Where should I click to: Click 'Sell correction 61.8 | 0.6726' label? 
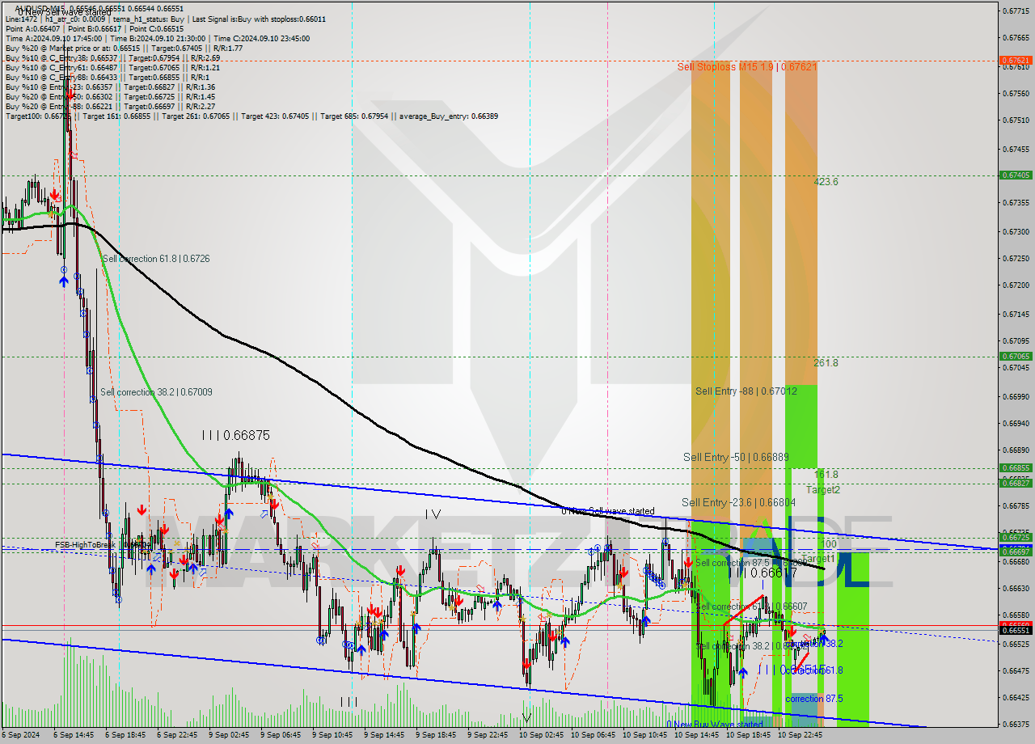[156, 259]
